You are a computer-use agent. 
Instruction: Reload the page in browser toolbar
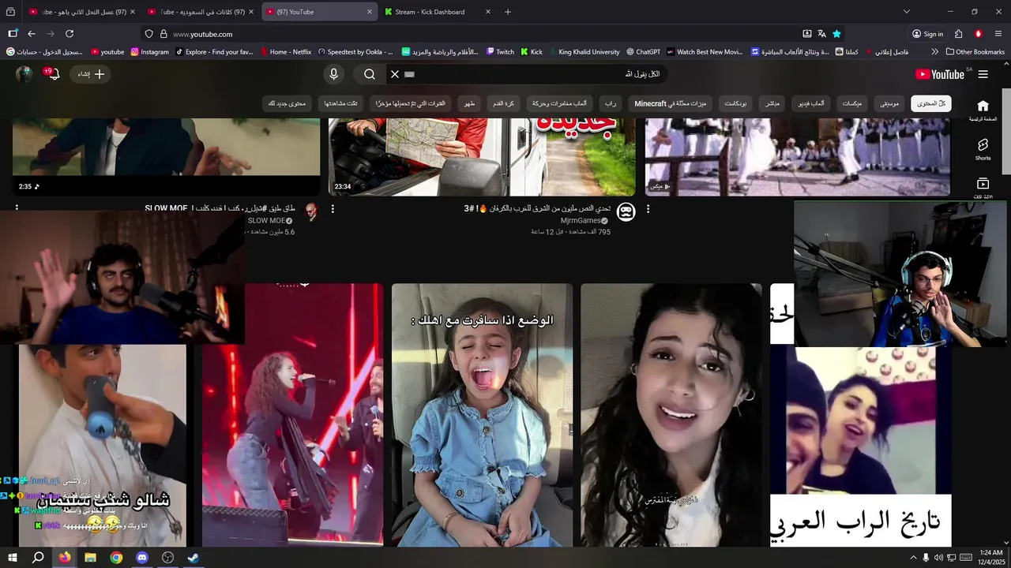click(70, 34)
